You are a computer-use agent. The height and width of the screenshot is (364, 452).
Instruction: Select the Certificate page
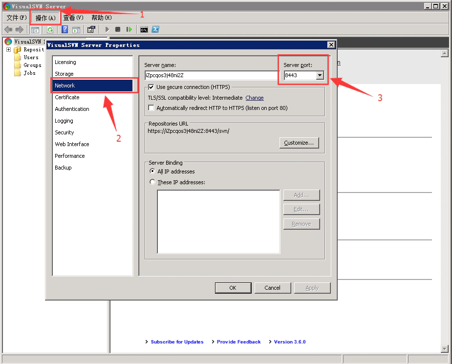click(x=92, y=97)
